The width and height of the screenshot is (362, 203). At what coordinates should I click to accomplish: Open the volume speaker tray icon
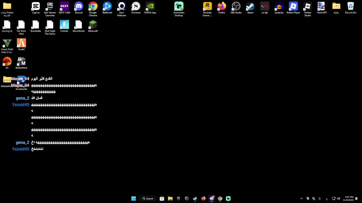(338, 198)
